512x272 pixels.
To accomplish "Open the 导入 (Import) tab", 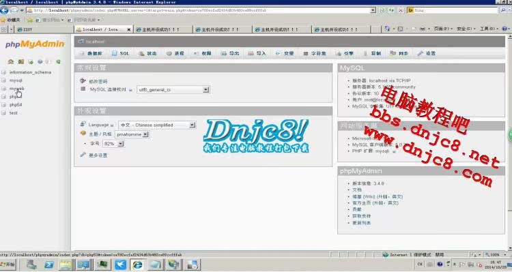I will (x=257, y=53).
